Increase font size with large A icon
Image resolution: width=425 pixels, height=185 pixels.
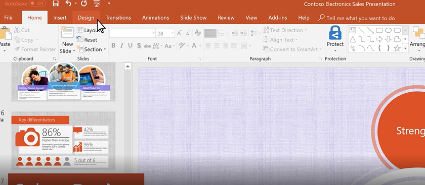coord(179,33)
